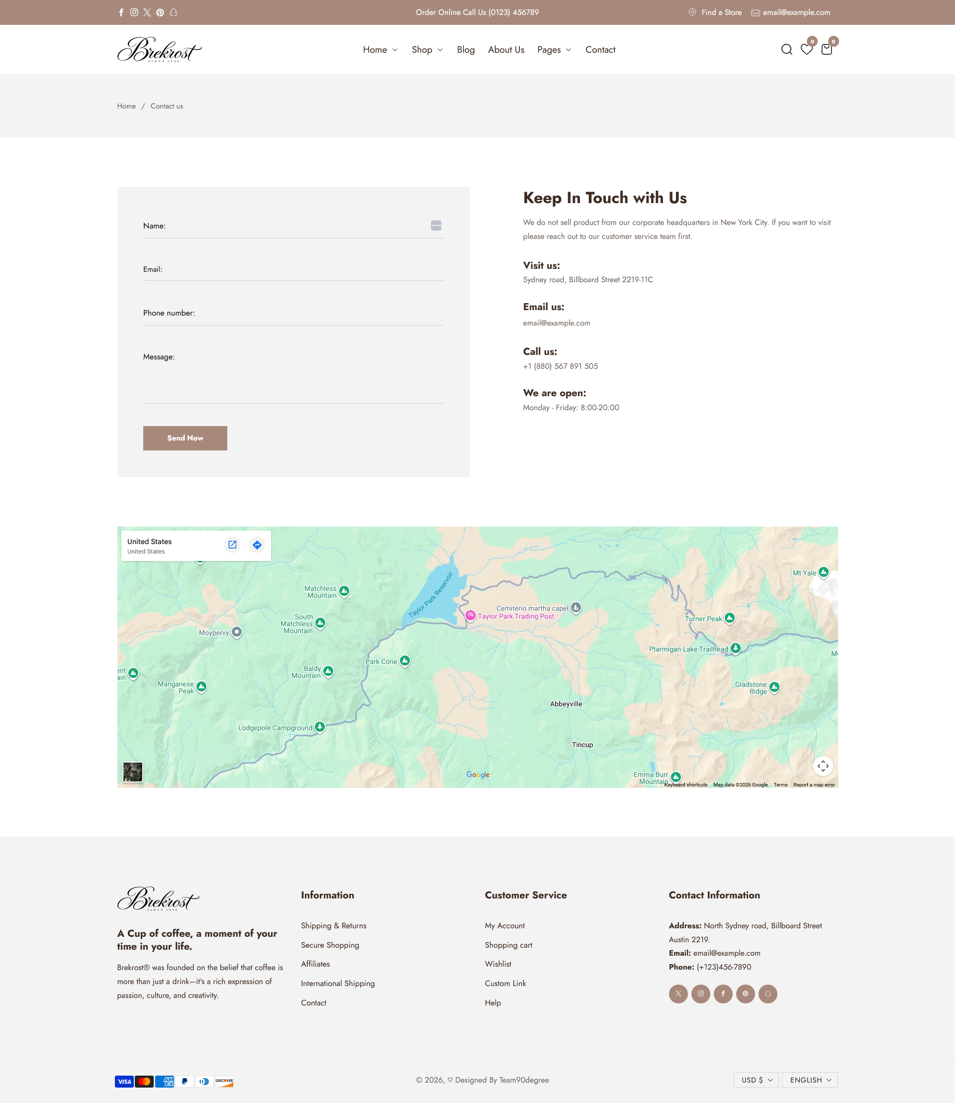Click the footer Snapchat circle icon
The height and width of the screenshot is (1103, 955).
tap(768, 993)
